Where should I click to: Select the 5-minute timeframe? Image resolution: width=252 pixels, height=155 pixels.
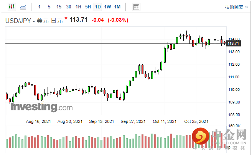tap(49, 7)
